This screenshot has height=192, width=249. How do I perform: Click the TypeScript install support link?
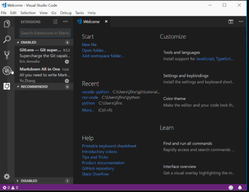pyautogui.click(x=225, y=59)
